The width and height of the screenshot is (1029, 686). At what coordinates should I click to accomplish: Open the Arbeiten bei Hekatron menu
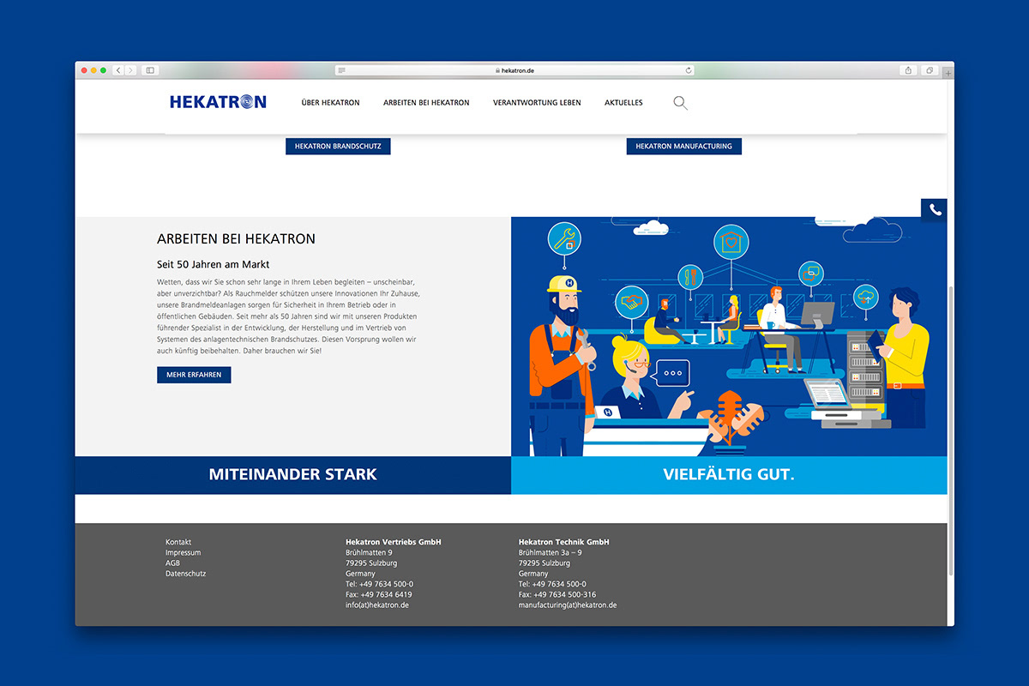point(426,103)
